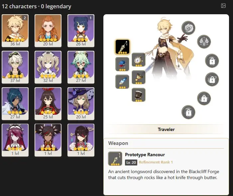Click the second unlocked constellation icon

(x=204, y=42)
